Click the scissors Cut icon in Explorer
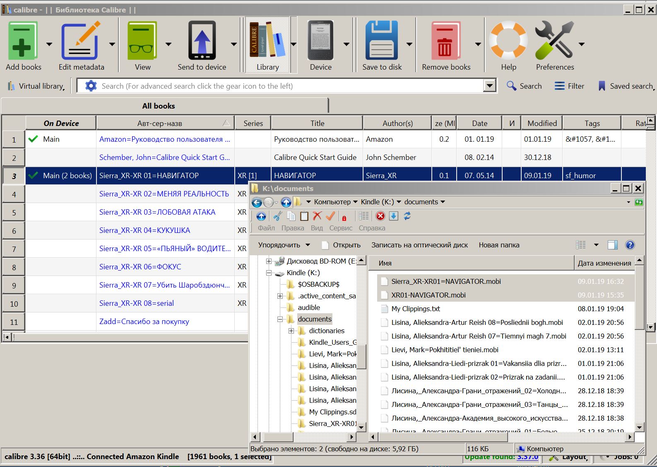 (278, 216)
